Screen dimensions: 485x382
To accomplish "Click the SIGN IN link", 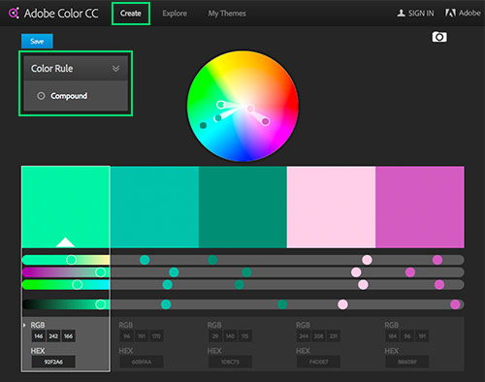I will (x=421, y=14).
